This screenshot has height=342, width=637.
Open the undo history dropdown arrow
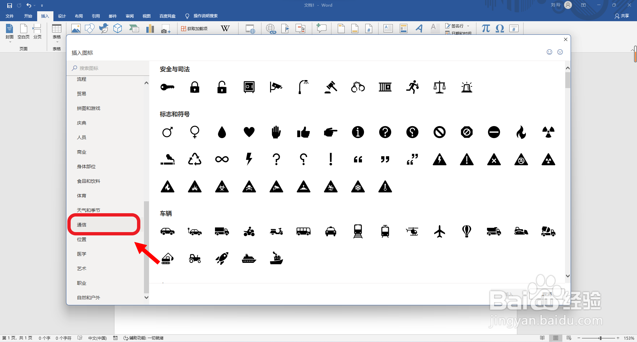click(35, 5)
